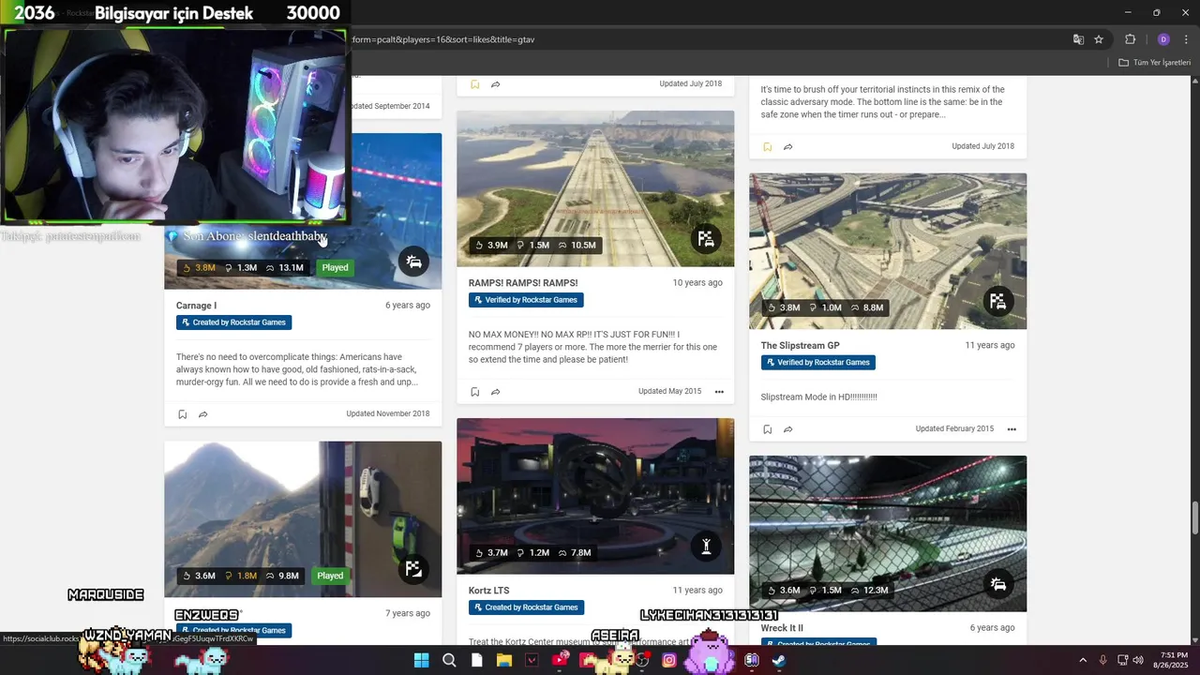
Task: Share the top center card updated July 2018
Action: point(495,84)
